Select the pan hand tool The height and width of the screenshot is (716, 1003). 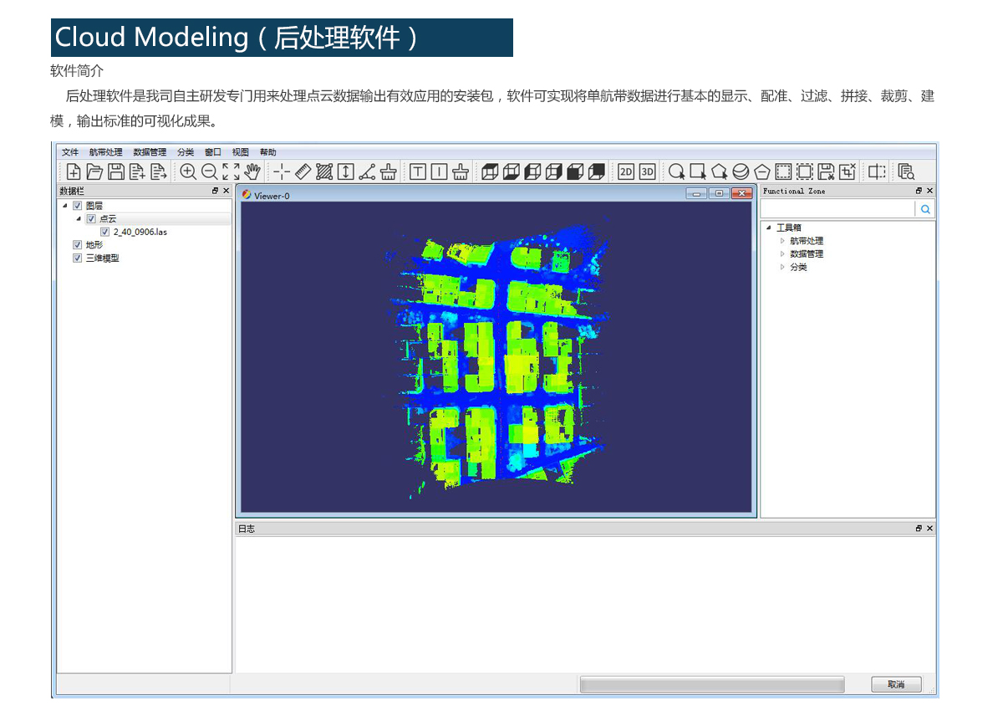253,172
